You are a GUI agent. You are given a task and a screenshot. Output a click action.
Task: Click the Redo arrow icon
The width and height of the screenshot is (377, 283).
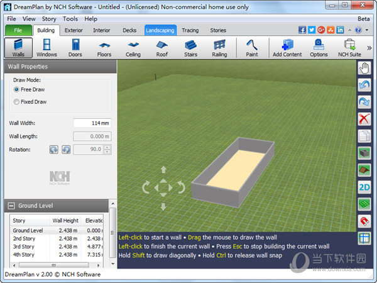[364, 102]
